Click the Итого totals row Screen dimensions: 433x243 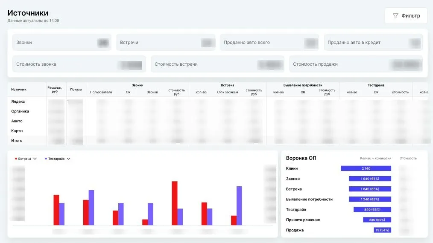click(17, 141)
